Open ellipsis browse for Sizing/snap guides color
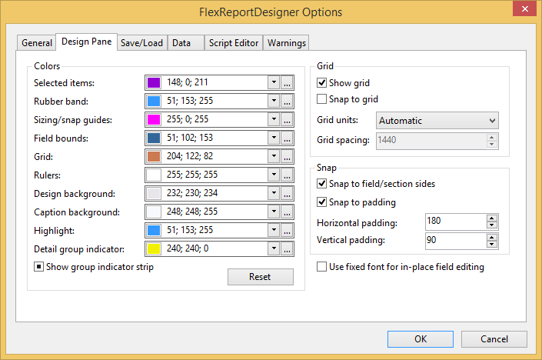The image size is (542, 360). click(x=287, y=120)
